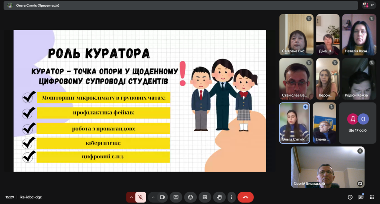Image resolution: width=380 pixels, height=204 pixels.
Task: Open meeting details info icon
Action: [x=350, y=197]
